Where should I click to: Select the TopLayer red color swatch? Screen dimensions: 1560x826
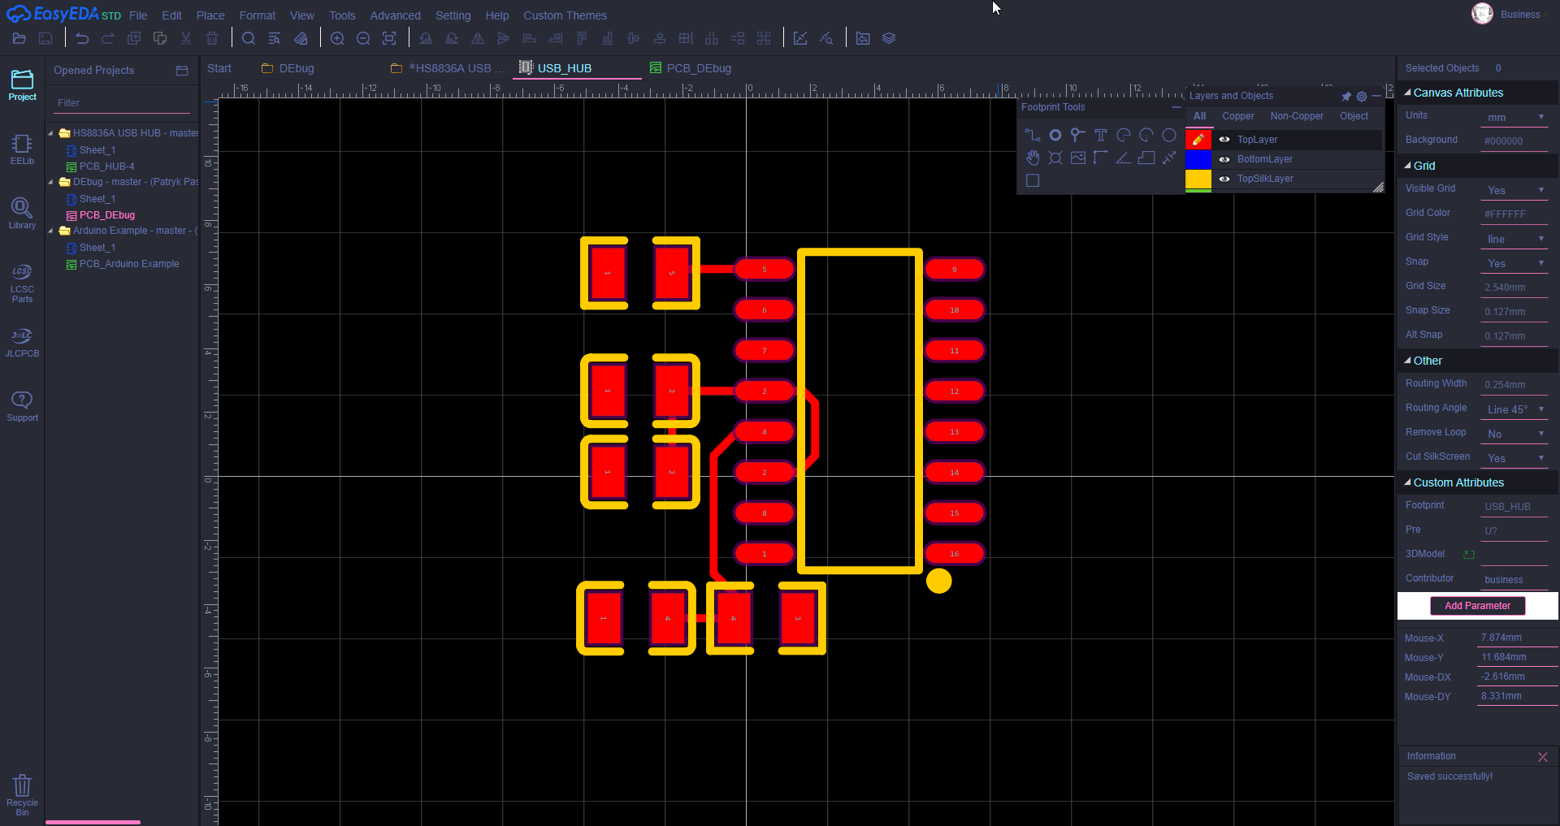tap(1198, 140)
